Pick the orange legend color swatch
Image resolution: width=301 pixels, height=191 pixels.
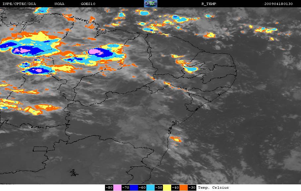click(x=184, y=188)
